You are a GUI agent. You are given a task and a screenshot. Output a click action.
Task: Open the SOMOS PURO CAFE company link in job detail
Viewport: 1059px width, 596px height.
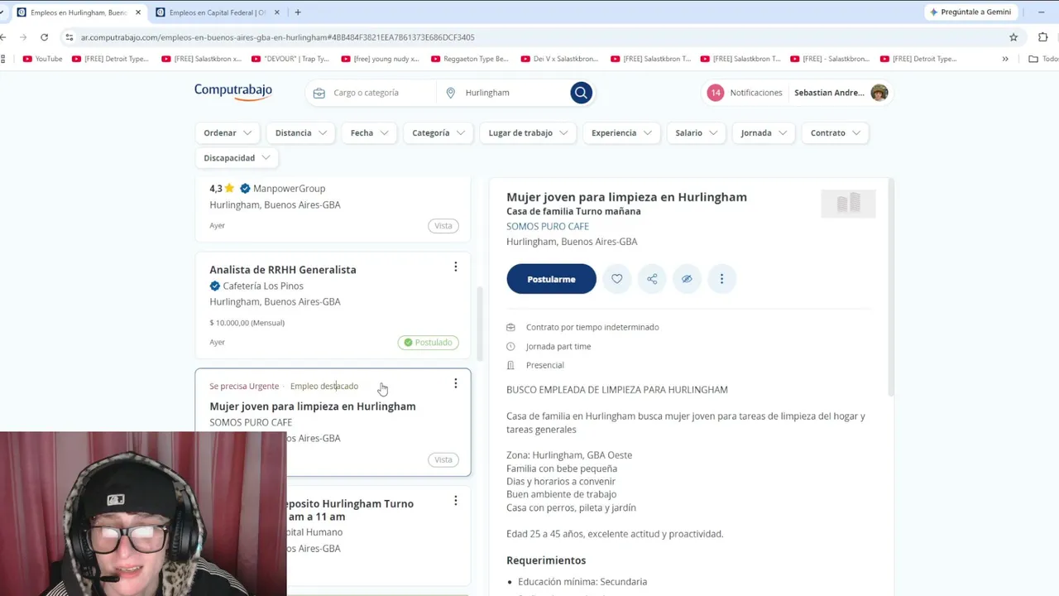[548, 226]
